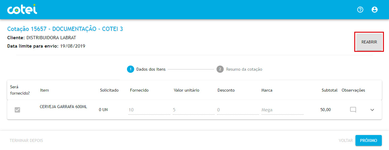Click the Valor unitário input field
The height and width of the screenshot is (150, 389).
coord(193,110)
